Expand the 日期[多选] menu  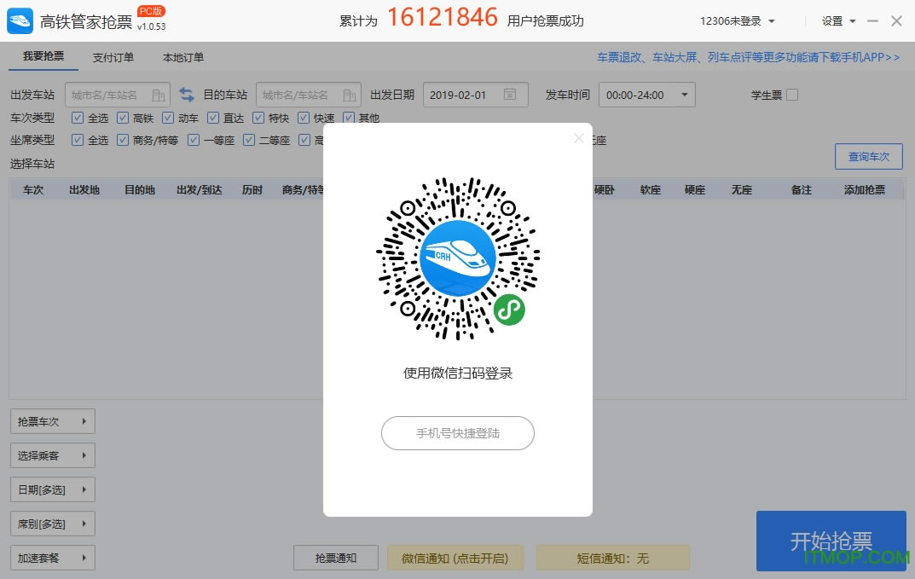53,489
